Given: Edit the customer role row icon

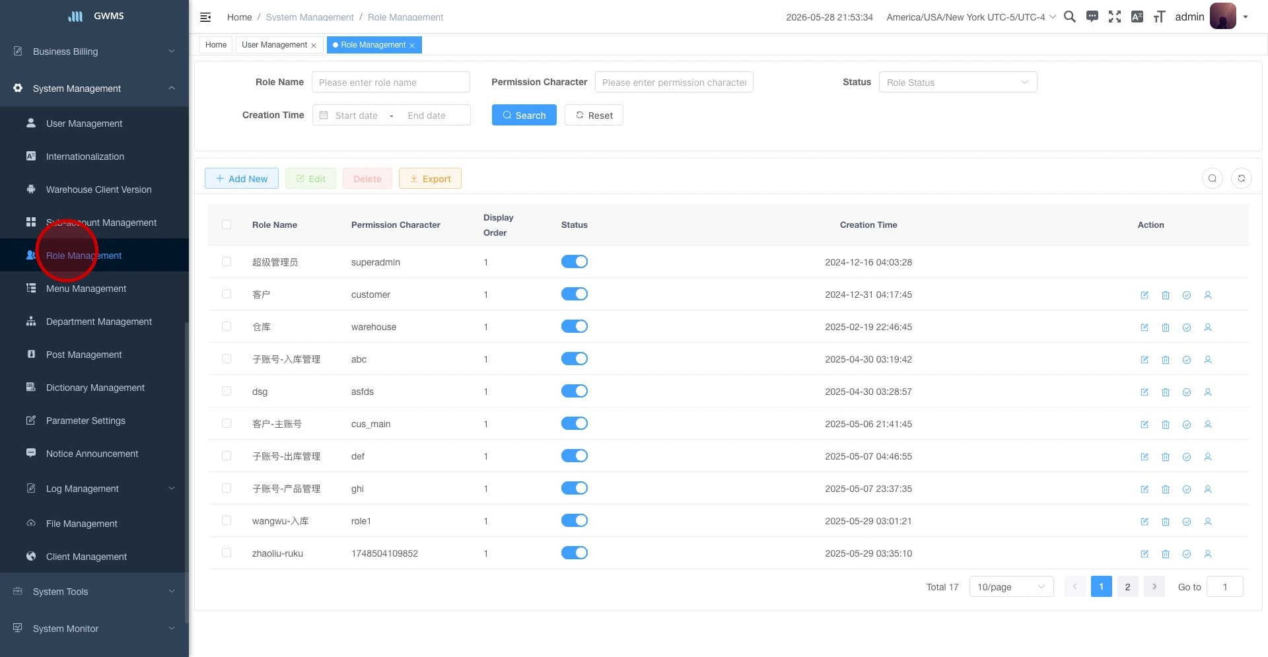Looking at the screenshot, I should (x=1145, y=295).
